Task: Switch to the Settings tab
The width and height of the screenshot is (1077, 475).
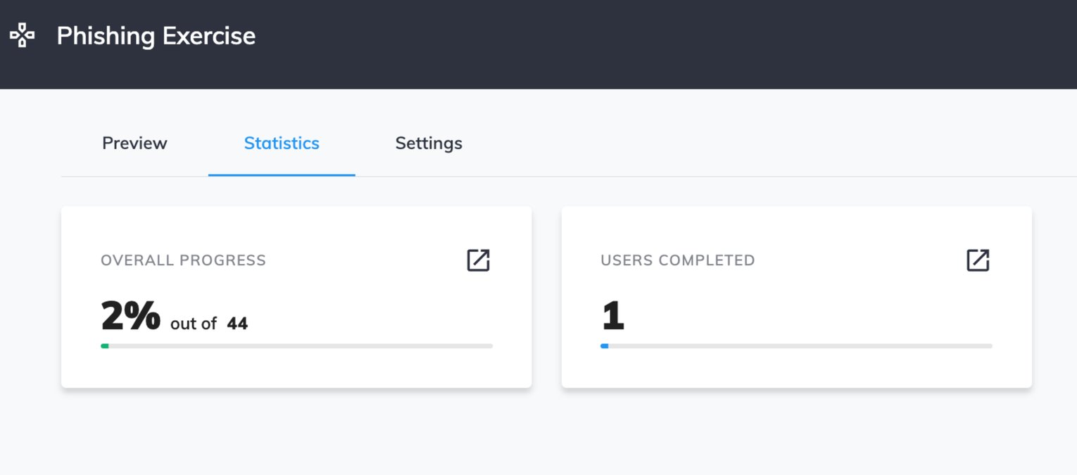Action: click(428, 143)
